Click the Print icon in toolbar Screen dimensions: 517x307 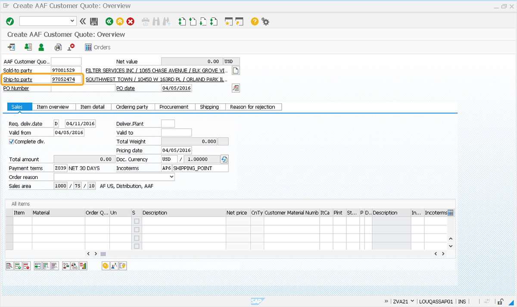click(146, 21)
